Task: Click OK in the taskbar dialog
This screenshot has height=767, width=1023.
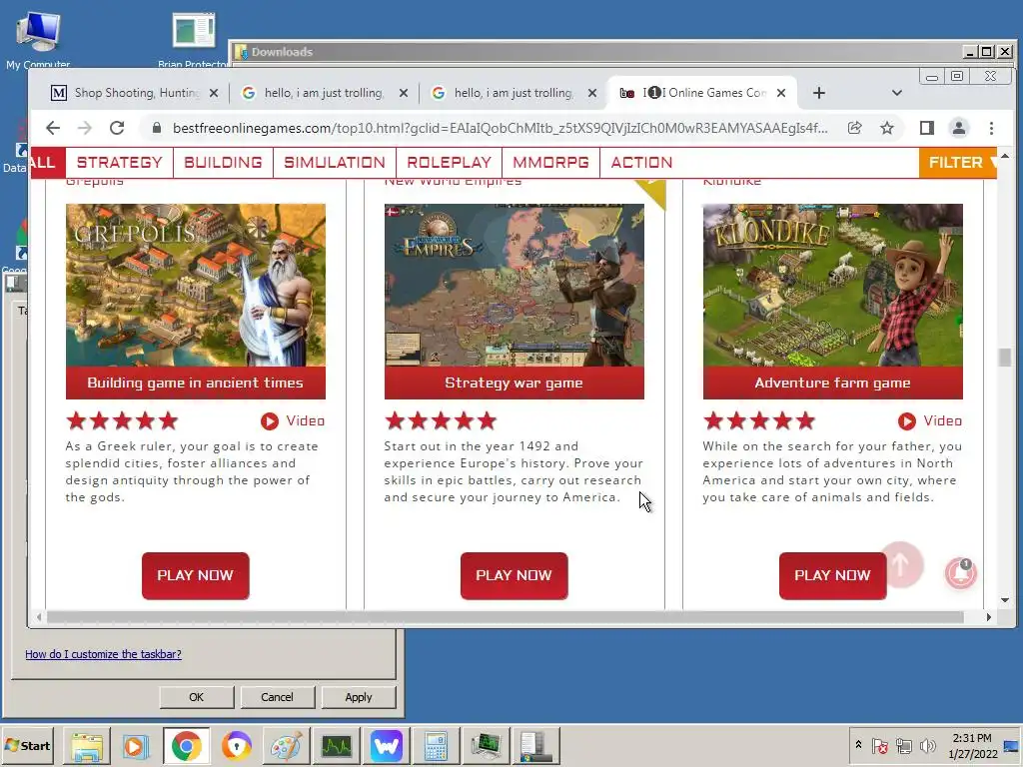Action: point(197,697)
